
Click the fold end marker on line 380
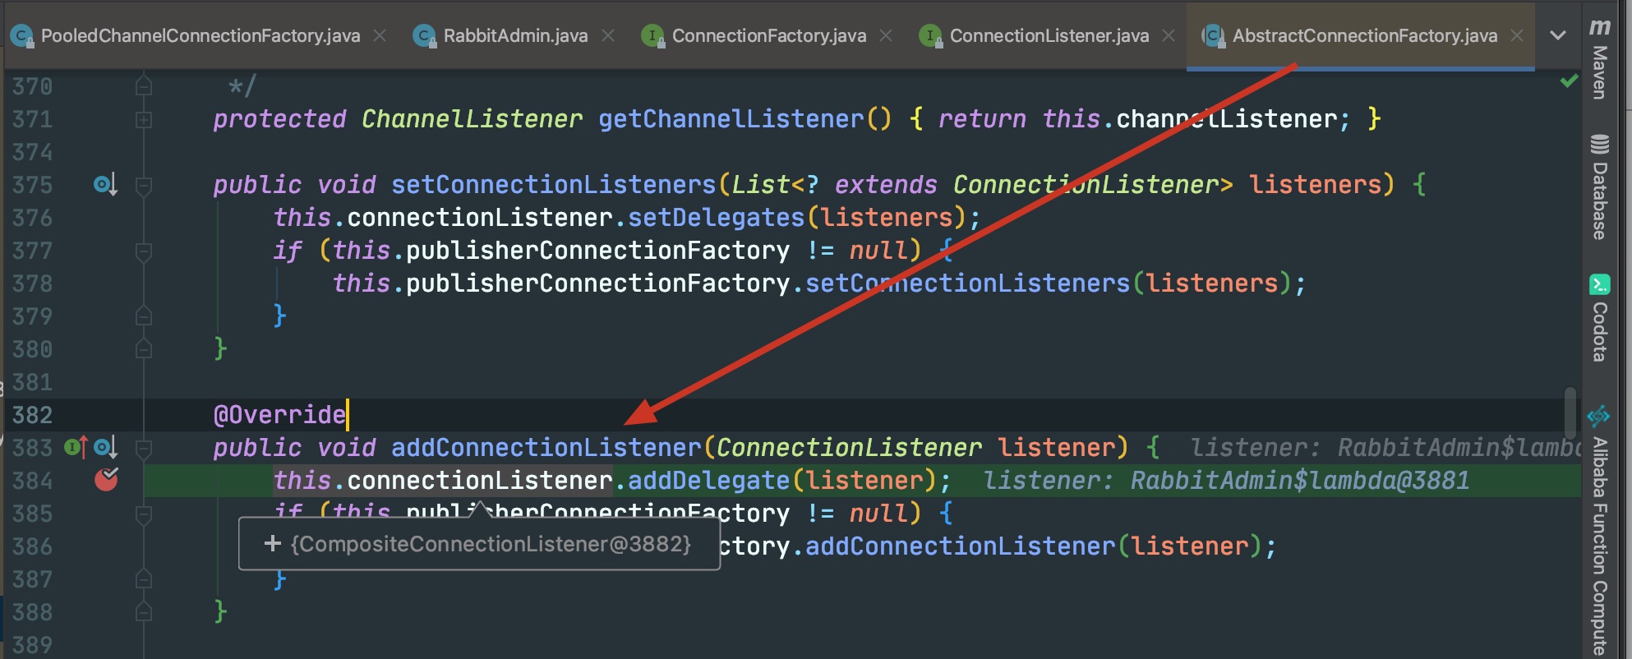143,349
